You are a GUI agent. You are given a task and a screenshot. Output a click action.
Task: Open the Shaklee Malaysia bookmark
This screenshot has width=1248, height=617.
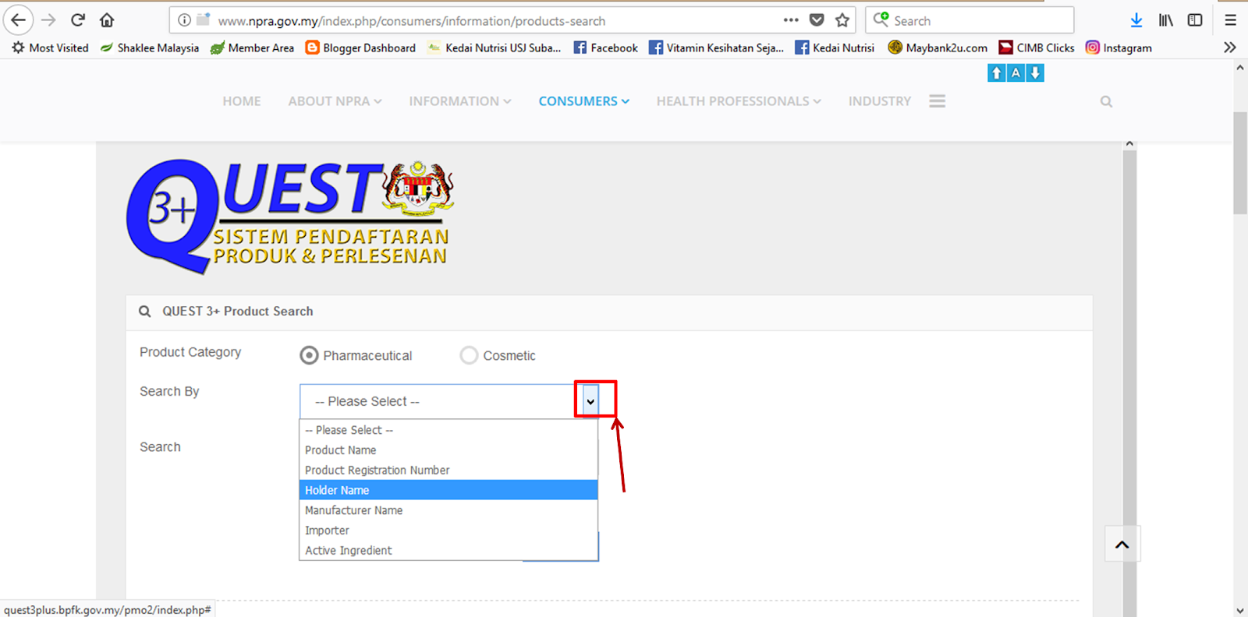(x=150, y=48)
